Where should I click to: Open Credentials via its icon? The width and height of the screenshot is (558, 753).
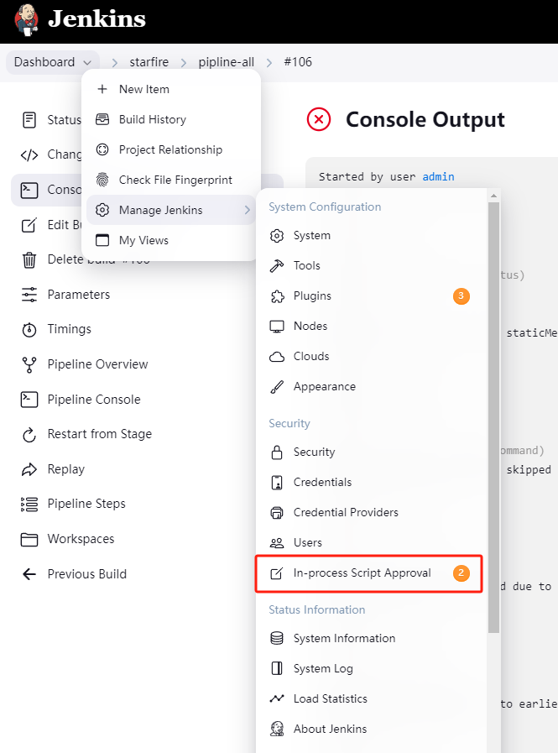pyautogui.click(x=277, y=483)
